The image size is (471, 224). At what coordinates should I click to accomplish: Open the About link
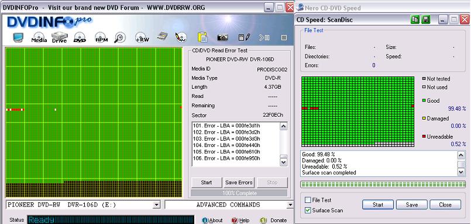(212, 220)
